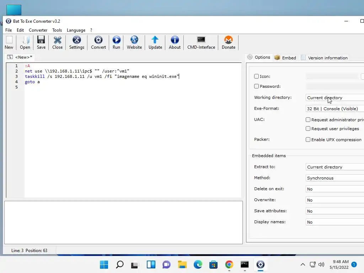Open the question mark help menu

(x=91, y=30)
